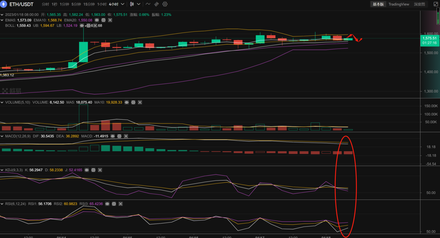Click the ETH coin logo icon
The image size is (440, 238).
point(4,4)
